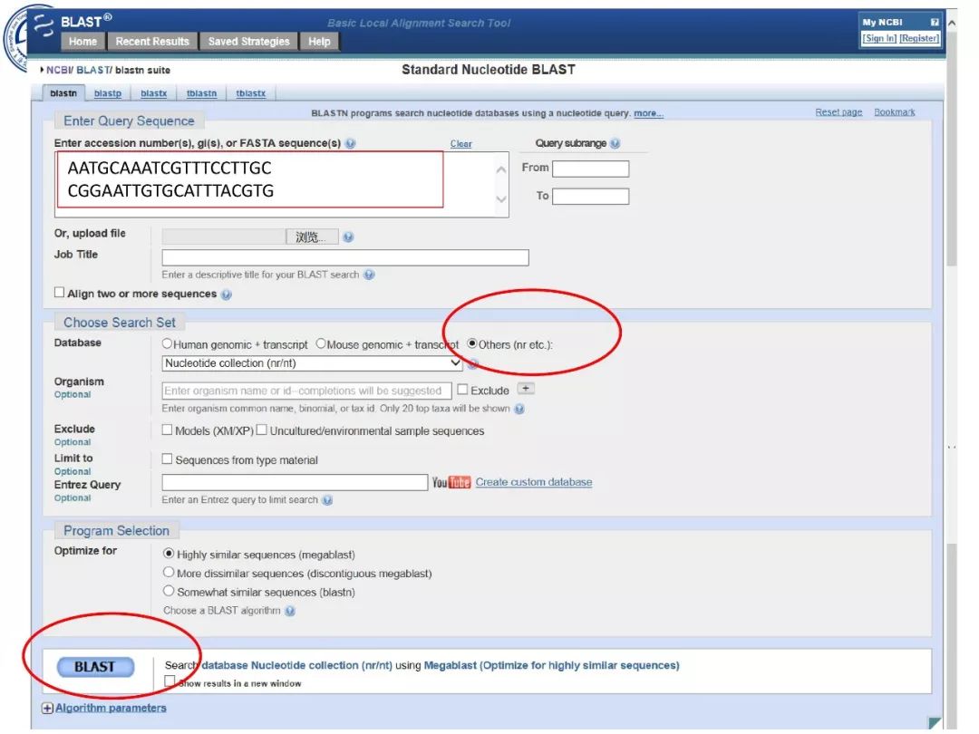The height and width of the screenshot is (734, 979).
Task: Click the Query subrange From field
Action: point(591,169)
